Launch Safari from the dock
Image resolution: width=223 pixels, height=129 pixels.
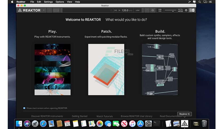click(x=43, y=124)
